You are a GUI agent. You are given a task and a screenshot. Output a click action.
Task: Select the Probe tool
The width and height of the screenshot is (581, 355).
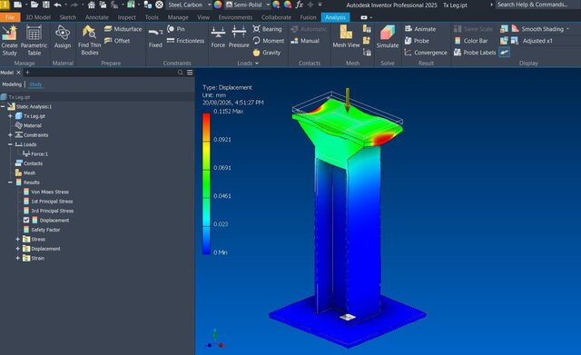(417, 41)
